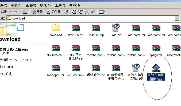Open the 编辑(E) menu
181x106 pixels.
click(x=16, y=5)
